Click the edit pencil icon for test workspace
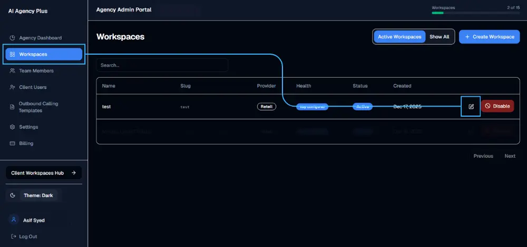527x247 pixels. click(471, 106)
